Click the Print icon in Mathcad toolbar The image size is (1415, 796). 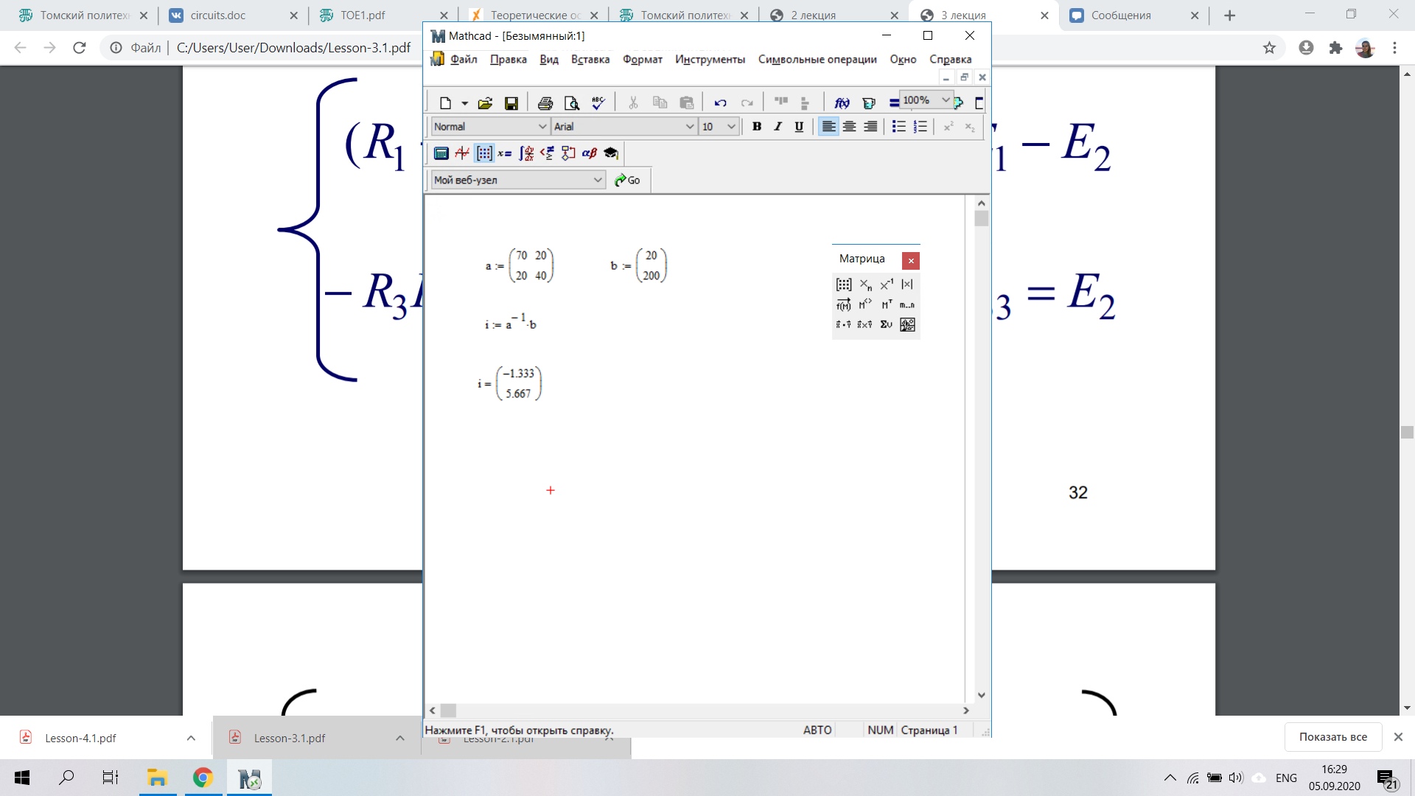(545, 103)
